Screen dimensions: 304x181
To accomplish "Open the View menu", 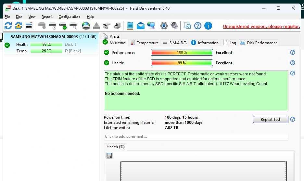I will coord(32,17).
